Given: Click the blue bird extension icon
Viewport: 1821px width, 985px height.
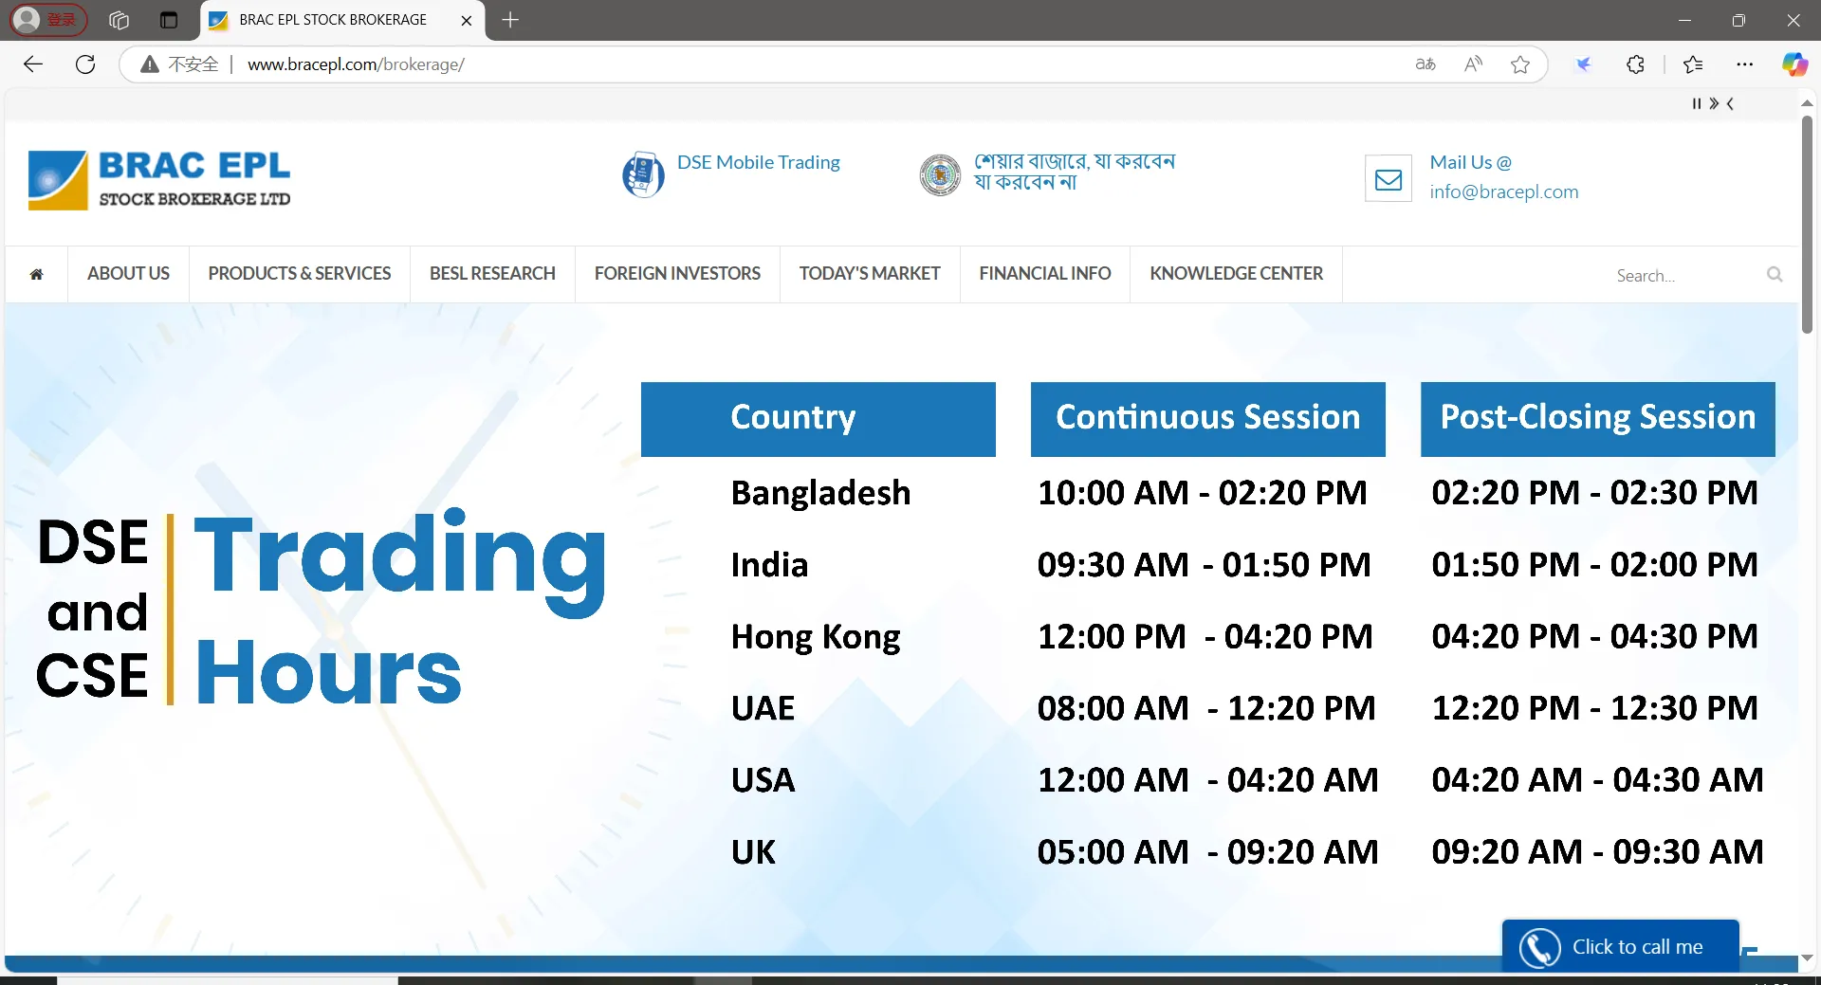Looking at the screenshot, I should pyautogui.click(x=1583, y=64).
